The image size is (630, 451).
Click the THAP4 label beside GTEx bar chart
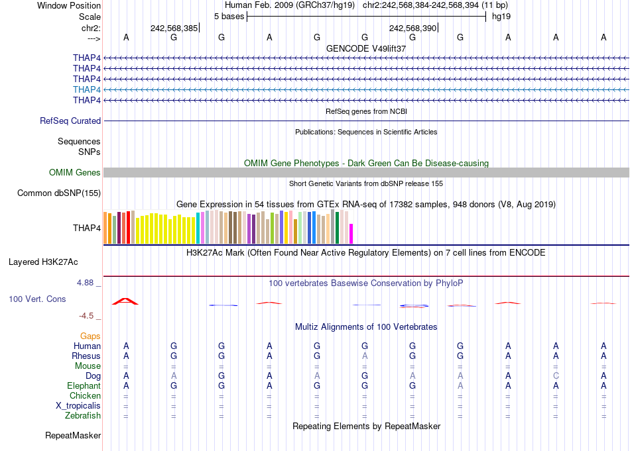point(86,228)
